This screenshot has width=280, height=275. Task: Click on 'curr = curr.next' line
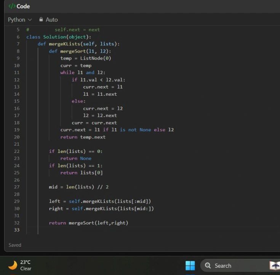pos(94,123)
